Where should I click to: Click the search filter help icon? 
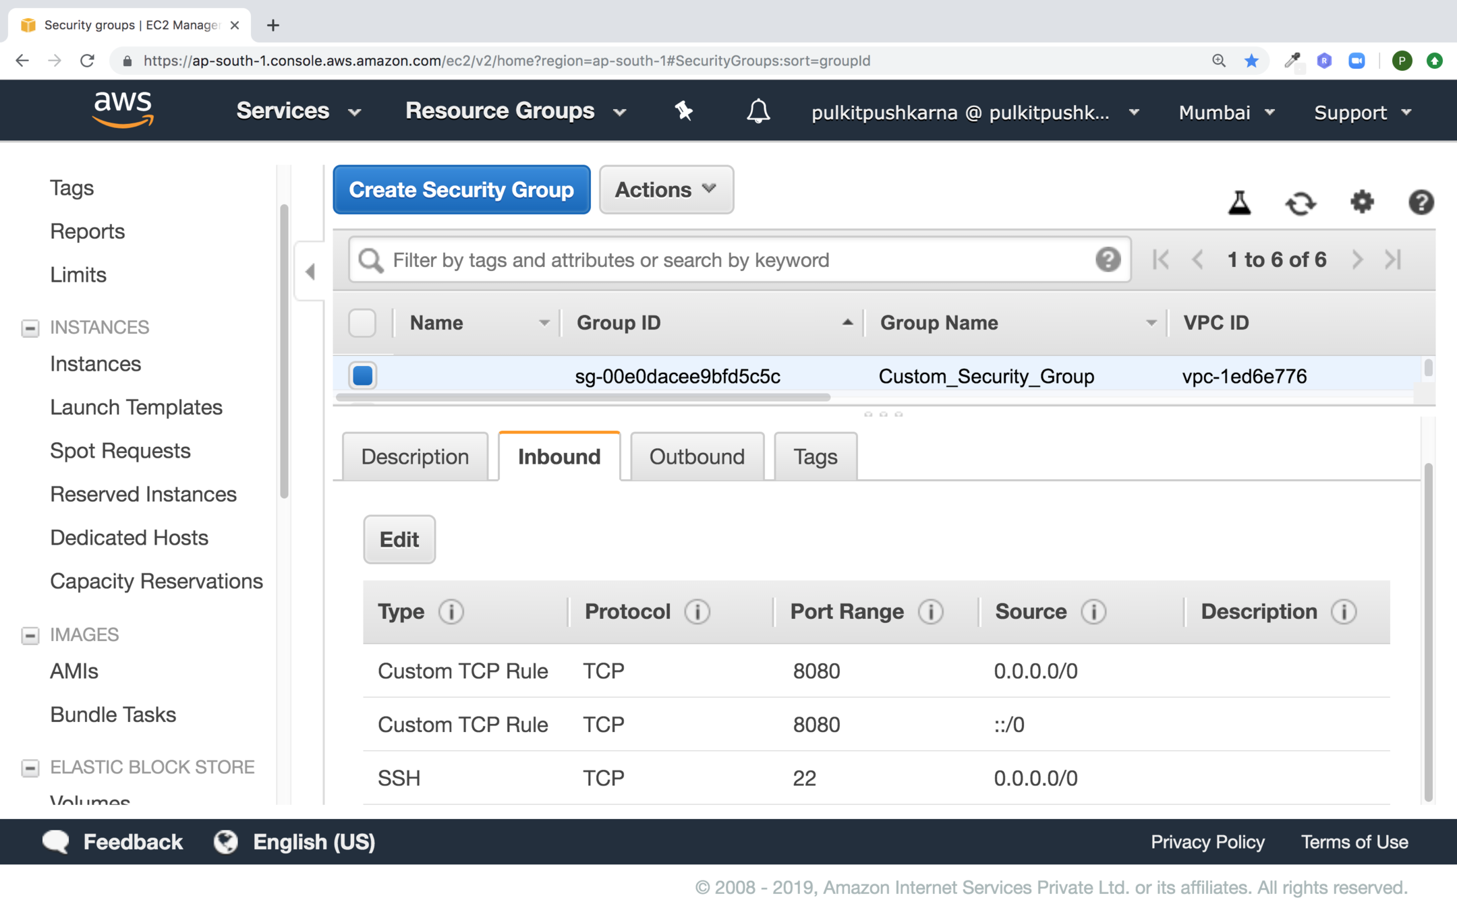[x=1108, y=260]
